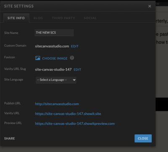This screenshot has width=168, height=152.
Task: Go to the Social tab
Action: click(90, 18)
